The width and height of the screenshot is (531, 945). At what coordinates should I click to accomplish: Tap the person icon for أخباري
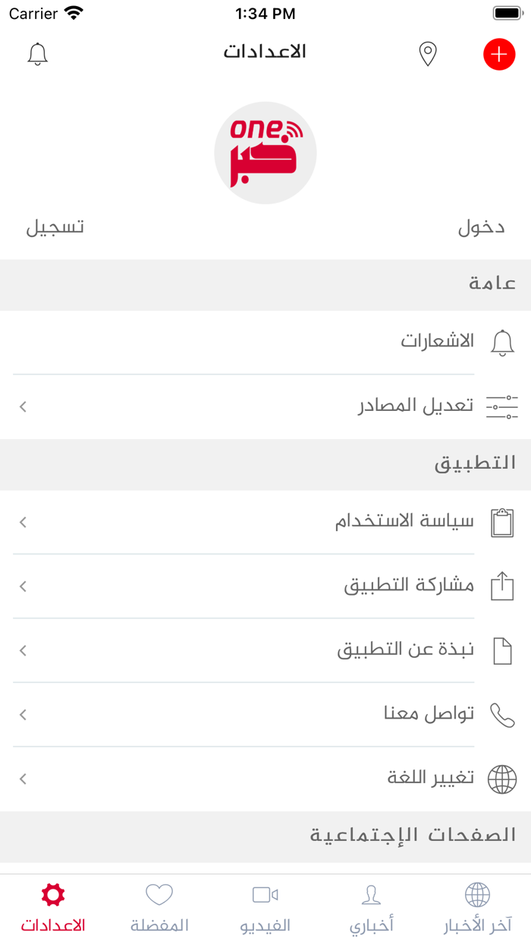click(371, 895)
